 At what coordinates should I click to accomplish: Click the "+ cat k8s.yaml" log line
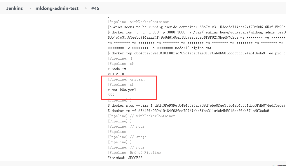[x=122, y=90]
